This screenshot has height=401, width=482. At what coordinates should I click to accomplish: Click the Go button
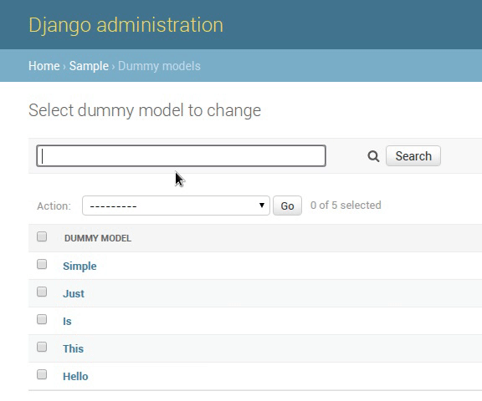pyautogui.click(x=287, y=206)
